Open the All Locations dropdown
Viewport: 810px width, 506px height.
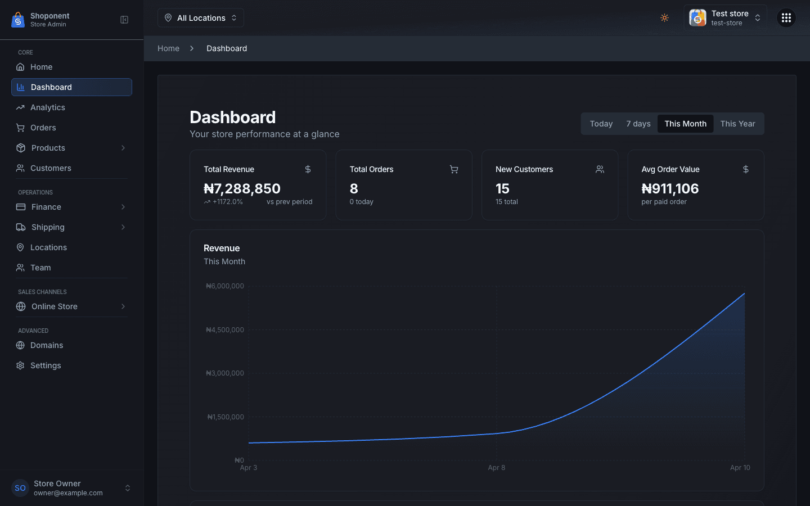pos(201,18)
